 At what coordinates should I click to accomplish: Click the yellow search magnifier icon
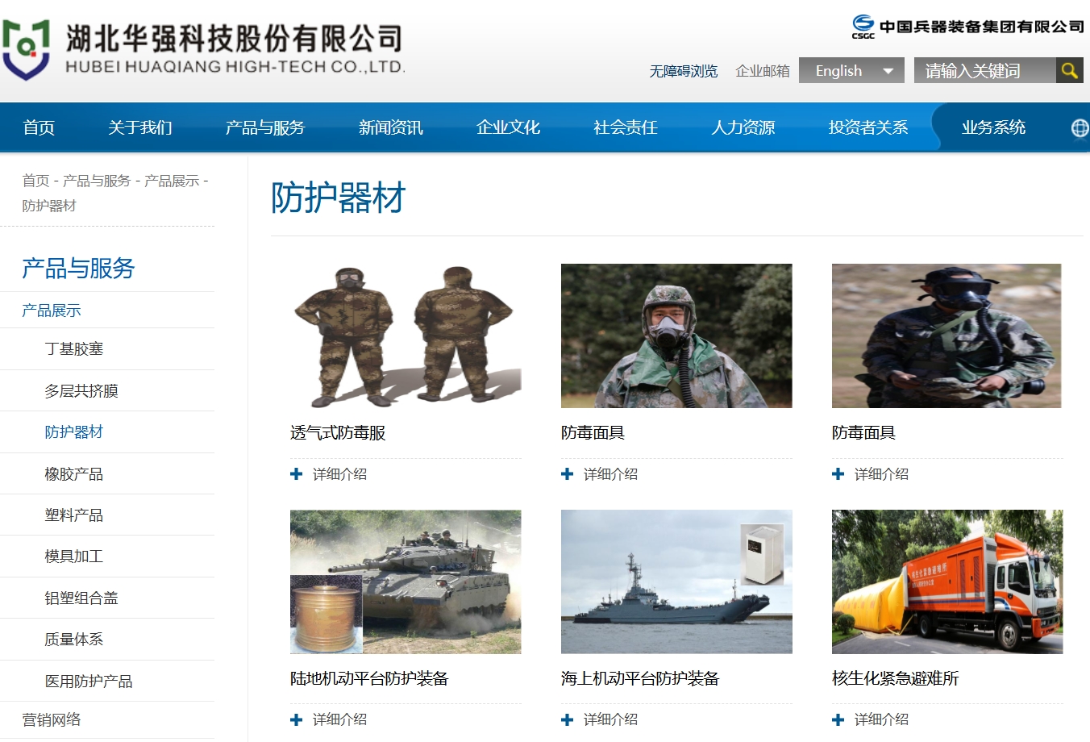click(1069, 71)
